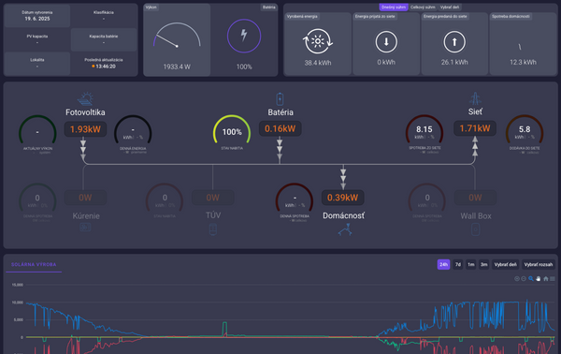
Task: Open the chart Vybrať rozsah range picker
Action: (539, 264)
